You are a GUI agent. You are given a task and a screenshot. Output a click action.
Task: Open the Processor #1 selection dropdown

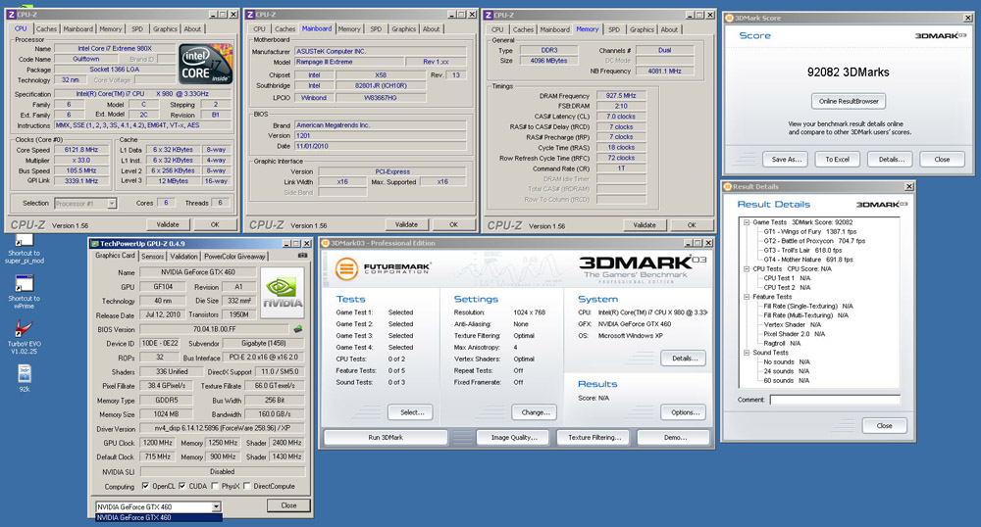pos(111,203)
